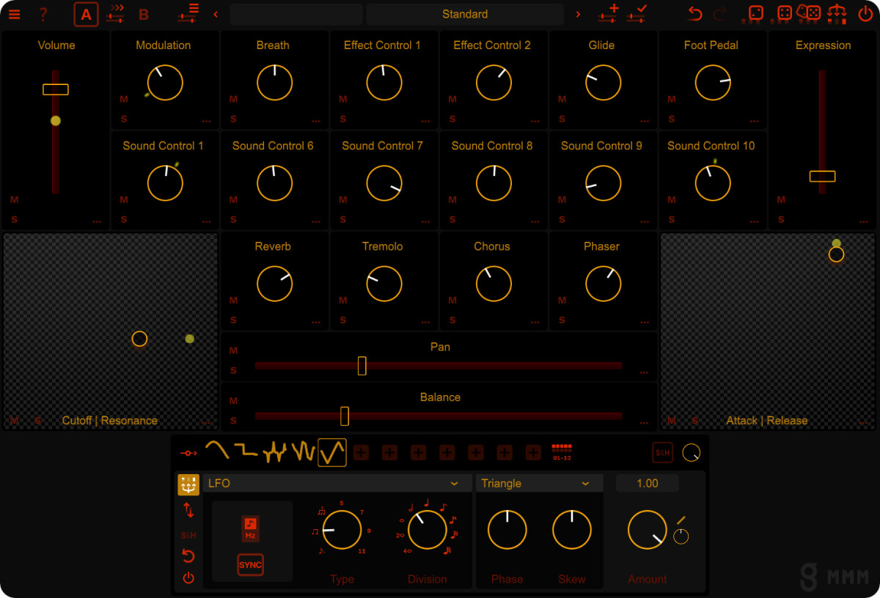Go to the previous preset
This screenshot has width=880, height=598.
tap(216, 14)
